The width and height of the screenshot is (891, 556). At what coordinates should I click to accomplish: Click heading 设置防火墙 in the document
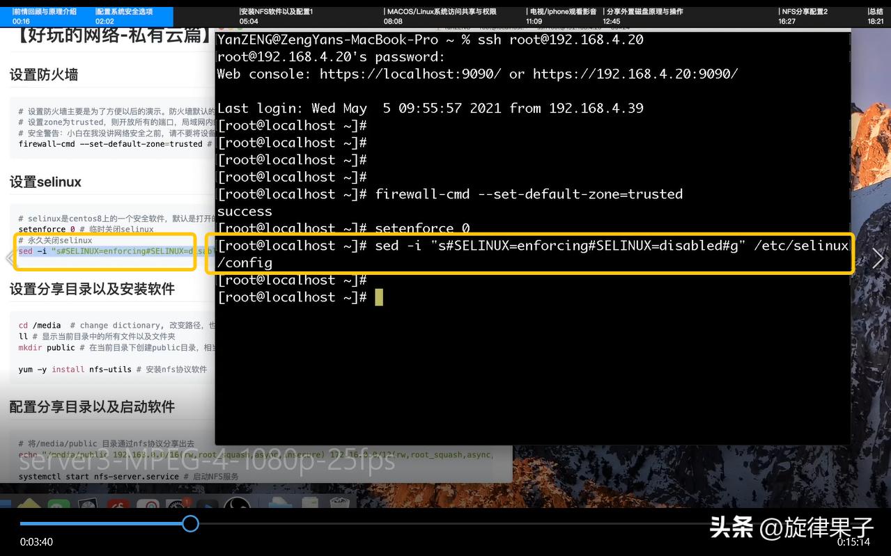coord(44,74)
